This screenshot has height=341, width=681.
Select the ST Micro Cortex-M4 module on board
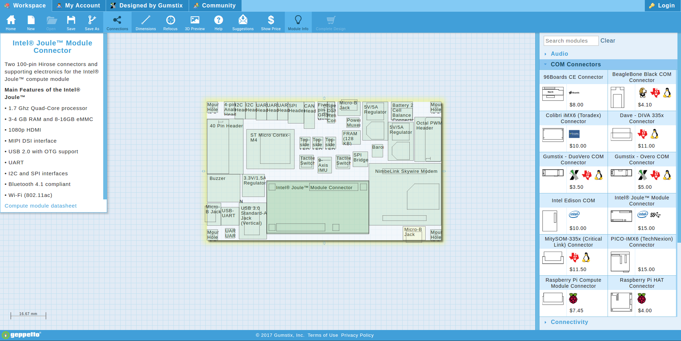271,149
